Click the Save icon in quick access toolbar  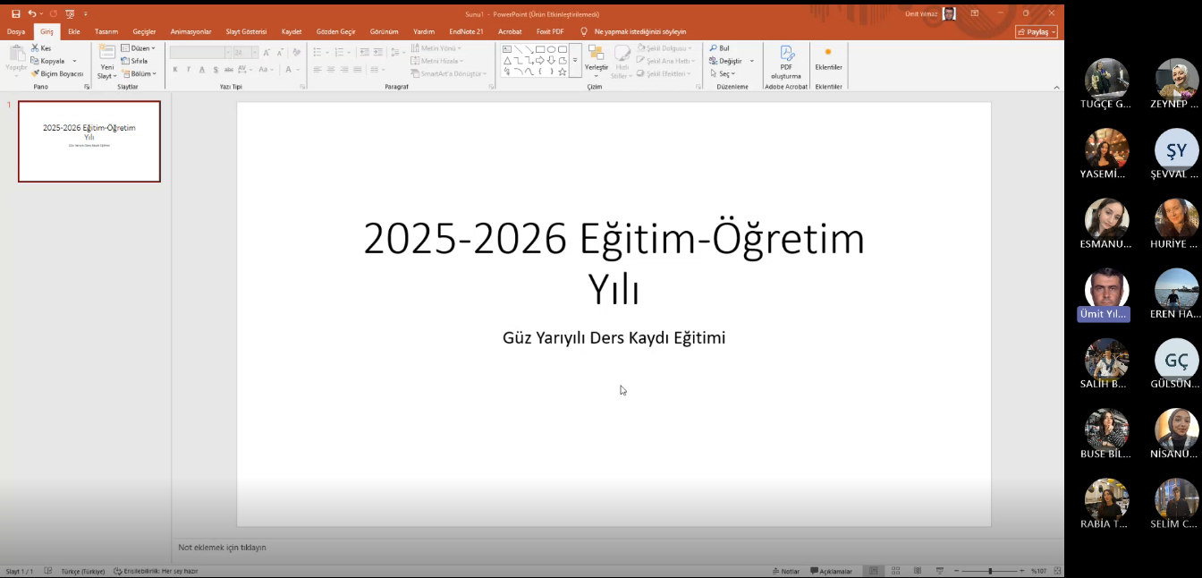[15, 14]
